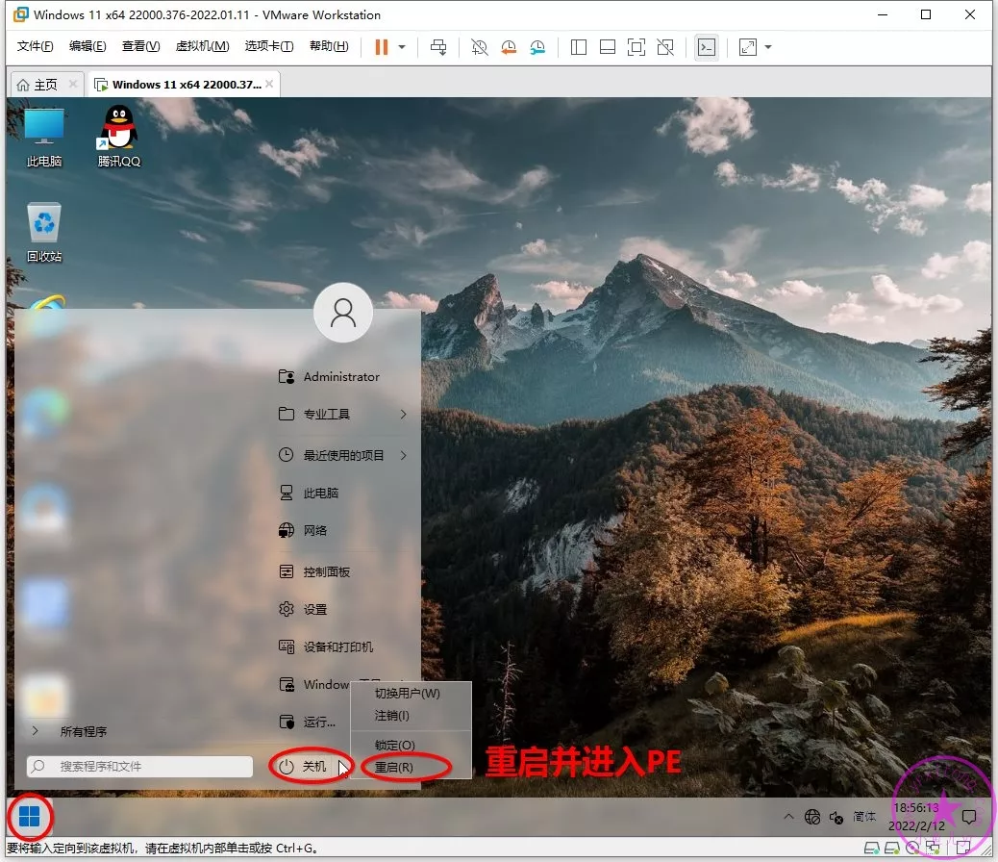
Task: Expand the power options dropdown beside pause
Action: tap(402, 47)
